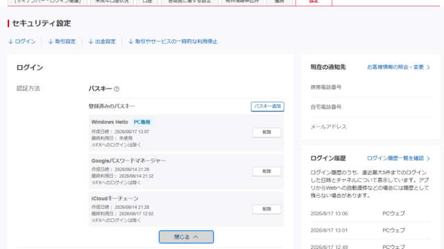The image size is (444, 249).
Task: Click the 現在の通知先 heading
Action: (x=328, y=67)
